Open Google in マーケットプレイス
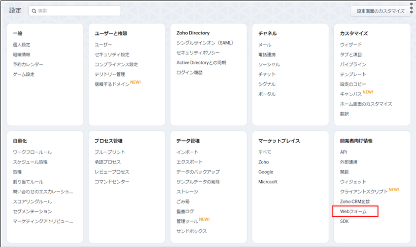The image size is (416, 247). (265, 172)
